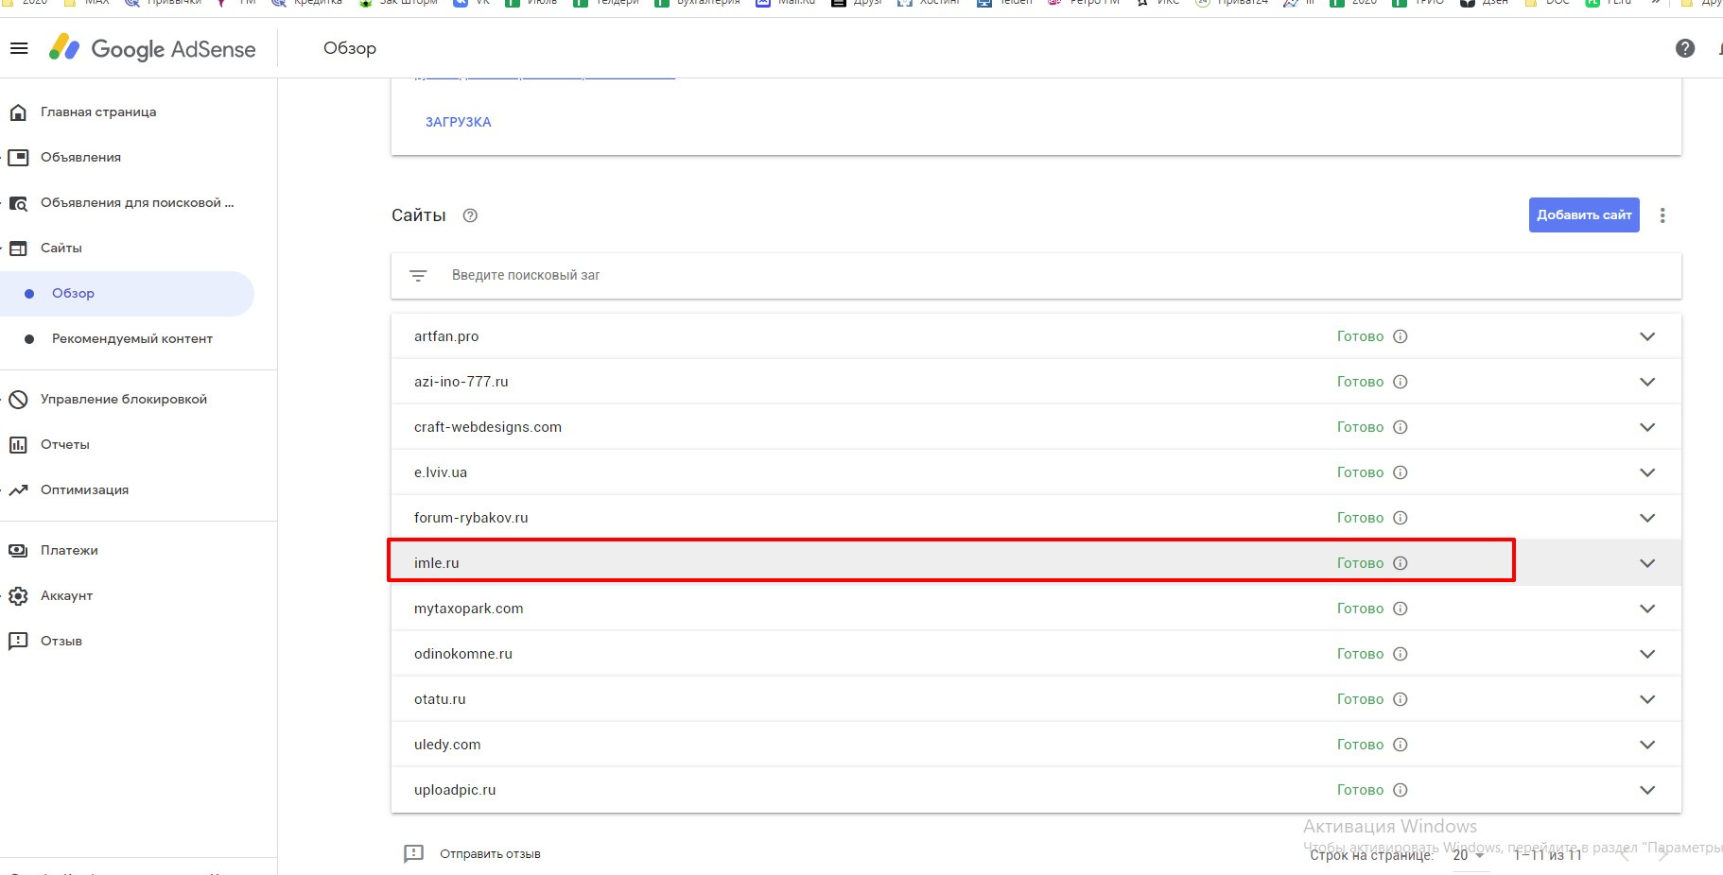Image resolution: width=1723 pixels, height=875 pixels.
Task: Go to Главная страница via home icon
Action: click(18, 112)
